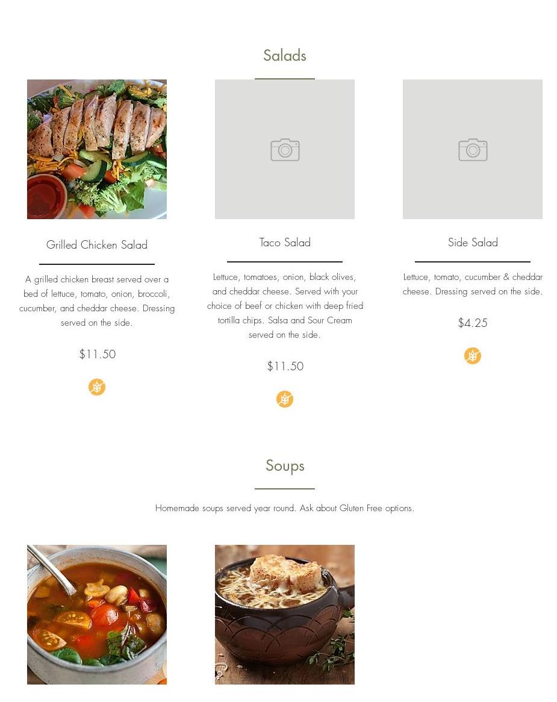This screenshot has width=557, height=702.
Task: Click the Taco Salad gluten-free wheat icon
Action: click(x=285, y=399)
